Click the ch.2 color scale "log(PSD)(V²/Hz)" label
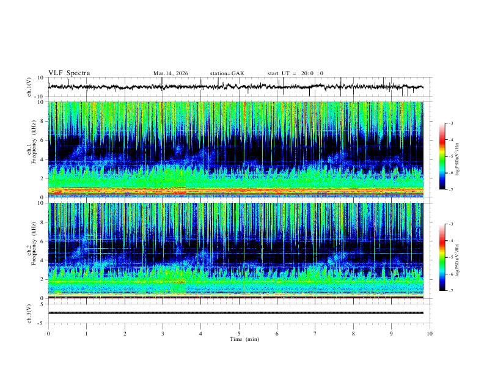Screen dimensions: 484x374 point(457,260)
